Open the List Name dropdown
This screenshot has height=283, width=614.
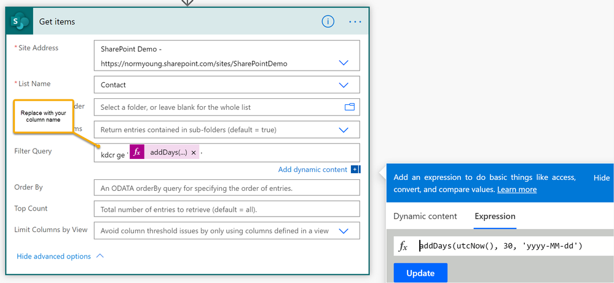click(x=344, y=85)
